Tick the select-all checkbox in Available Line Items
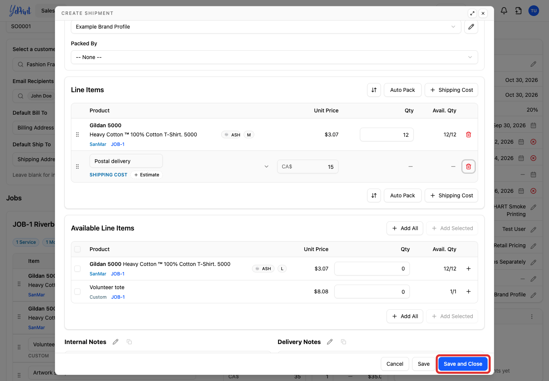Image resolution: width=549 pixels, height=381 pixels. 77,249
